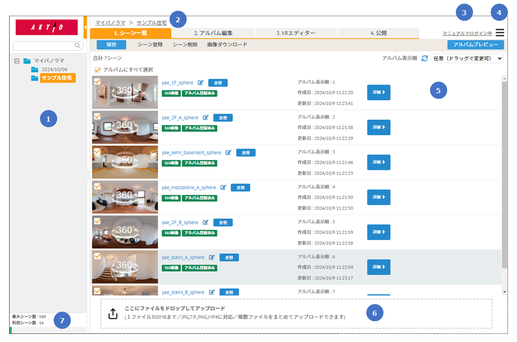Open details for yae_2F_A_sphere scene

[x=378, y=127]
